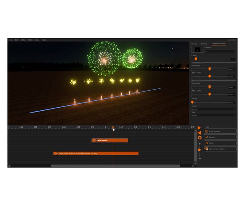245x206 pixels.
Task: Start playback with the orange play arrow
Action: 199,128
